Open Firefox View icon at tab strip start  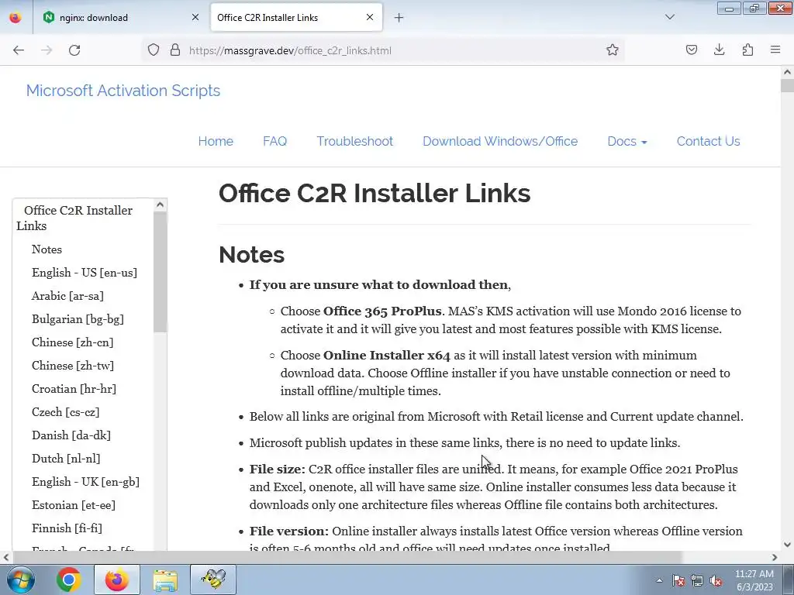pos(16,17)
